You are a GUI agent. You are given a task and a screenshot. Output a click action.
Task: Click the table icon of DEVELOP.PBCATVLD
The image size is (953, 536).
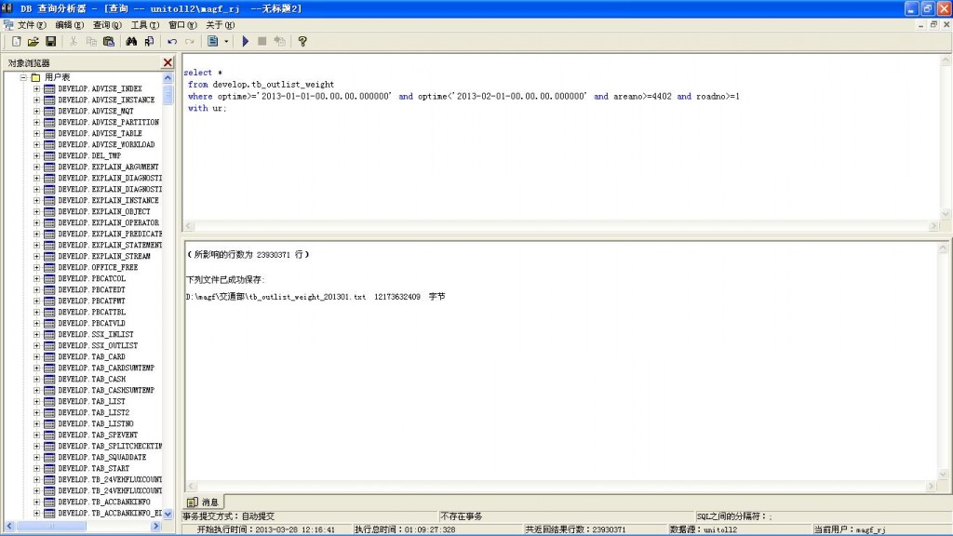[49, 323]
